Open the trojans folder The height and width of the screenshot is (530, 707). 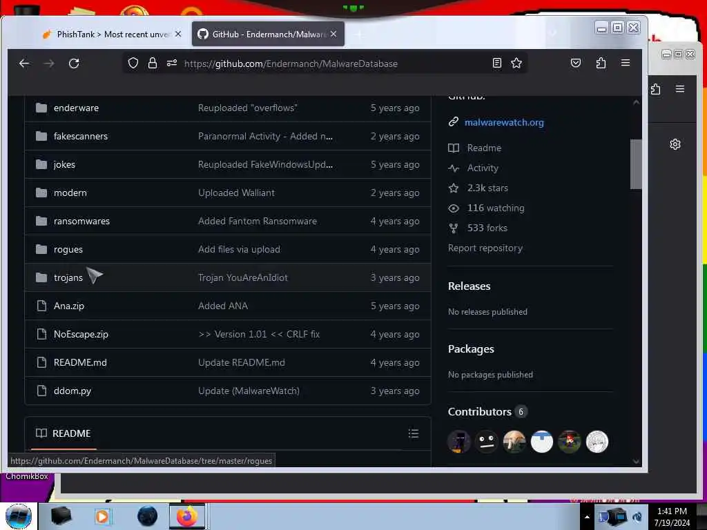68,277
